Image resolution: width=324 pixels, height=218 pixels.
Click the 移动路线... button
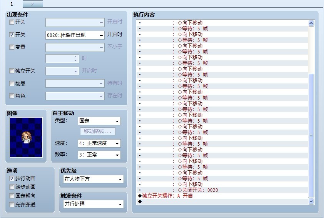pos(98,131)
